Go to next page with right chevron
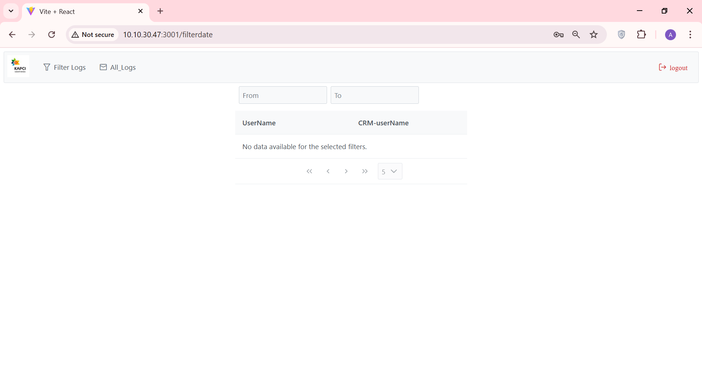This screenshot has width=702, height=372. pos(346,171)
